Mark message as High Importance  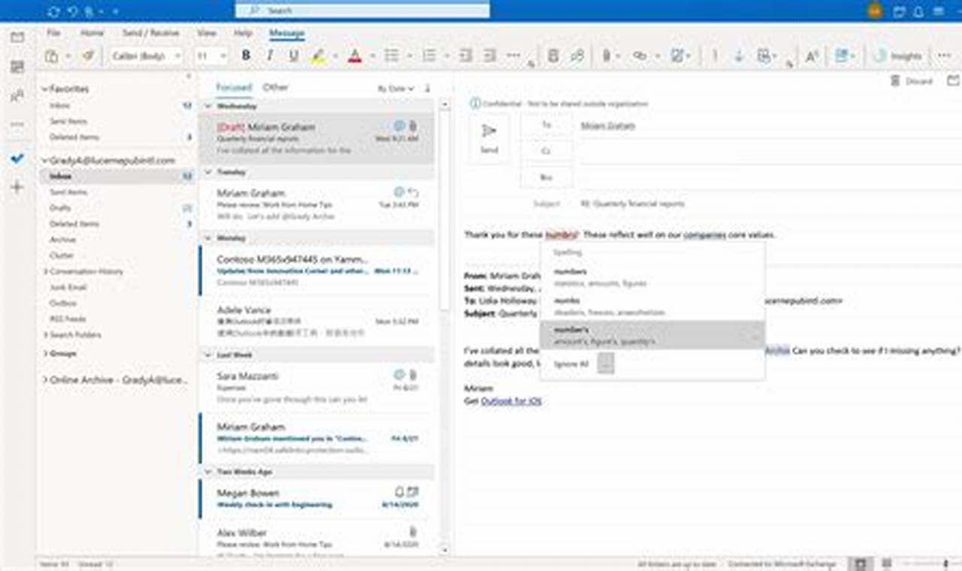715,56
